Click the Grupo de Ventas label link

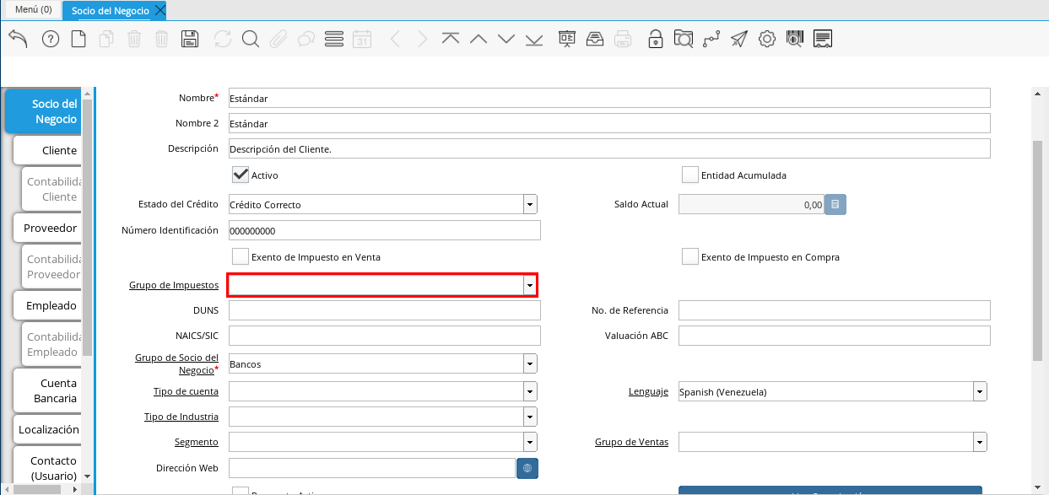pyautogui.click(x=631, y=442)
